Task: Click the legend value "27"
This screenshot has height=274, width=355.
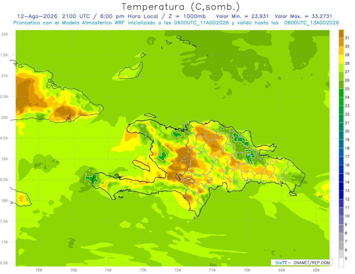Action: tap(347, 72)
